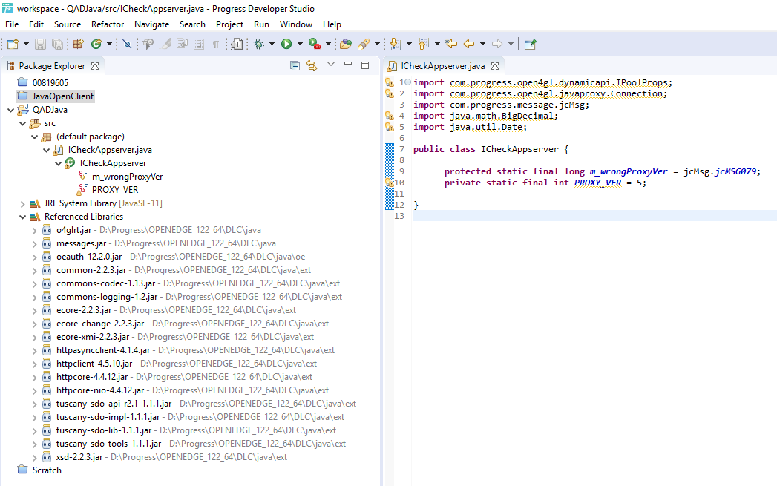
Task: Click the Last Edit Location icon
Action: pyautogui.click(x=451, y=44)
